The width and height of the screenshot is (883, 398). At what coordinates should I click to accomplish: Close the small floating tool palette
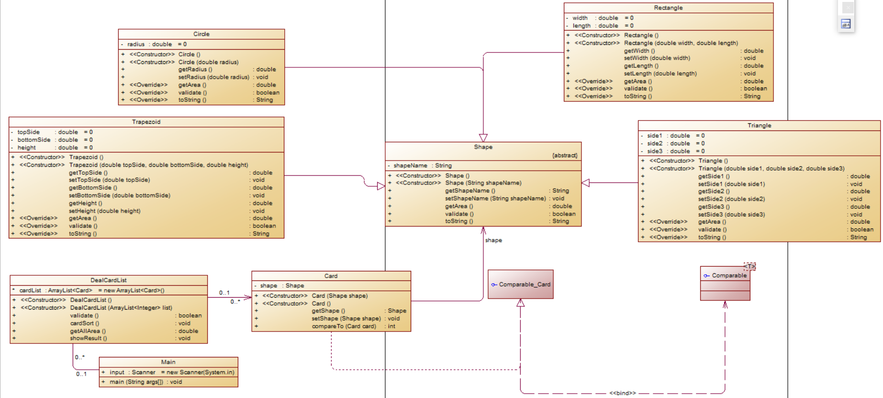tap(848, 7)
